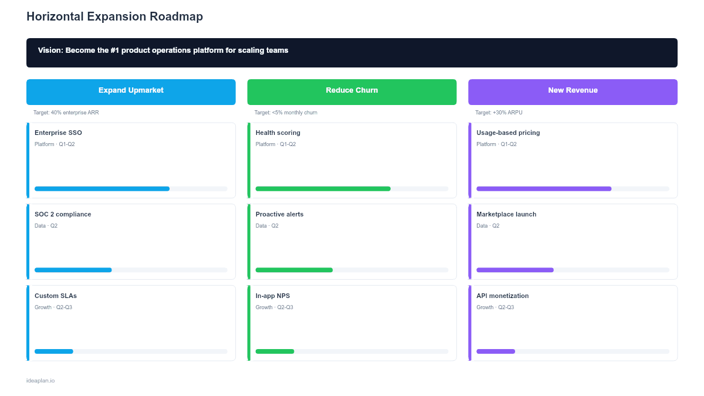Open the Health scoring card

tap(352, 160)
